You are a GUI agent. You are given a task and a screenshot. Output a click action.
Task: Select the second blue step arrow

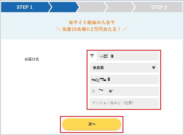point(64,7)
